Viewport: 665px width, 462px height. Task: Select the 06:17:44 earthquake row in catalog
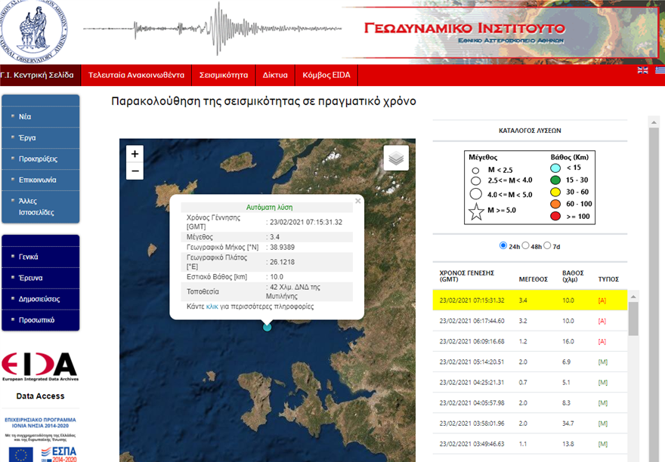(x=529, y=321)
